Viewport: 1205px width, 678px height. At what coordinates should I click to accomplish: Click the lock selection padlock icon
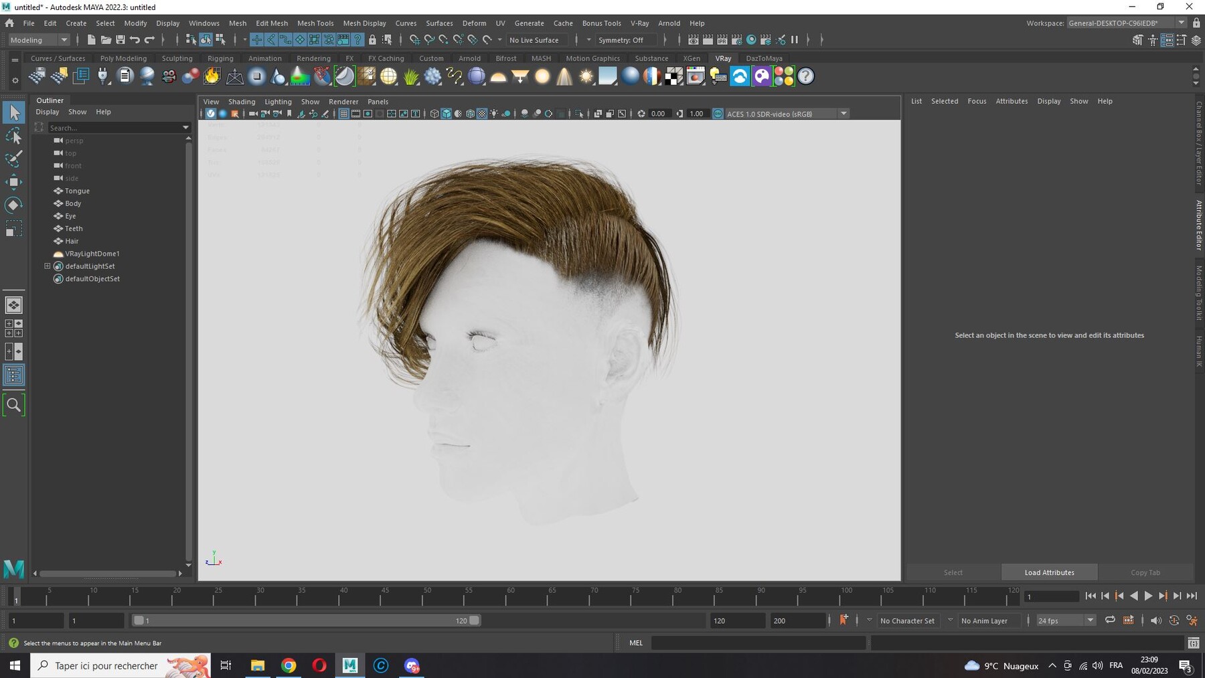pos(372,40)
